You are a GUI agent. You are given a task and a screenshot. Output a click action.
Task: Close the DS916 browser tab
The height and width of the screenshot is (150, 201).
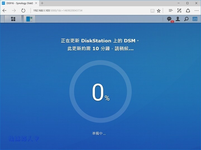(36, 3)
